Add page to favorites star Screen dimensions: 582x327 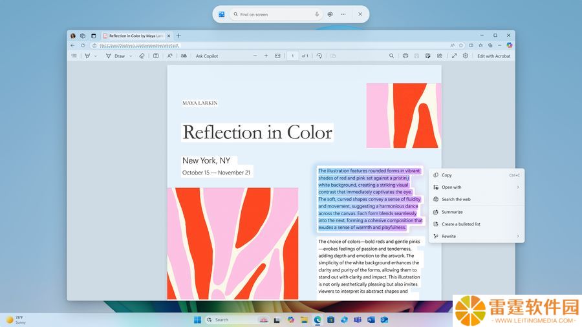click(x=461, y=46)
